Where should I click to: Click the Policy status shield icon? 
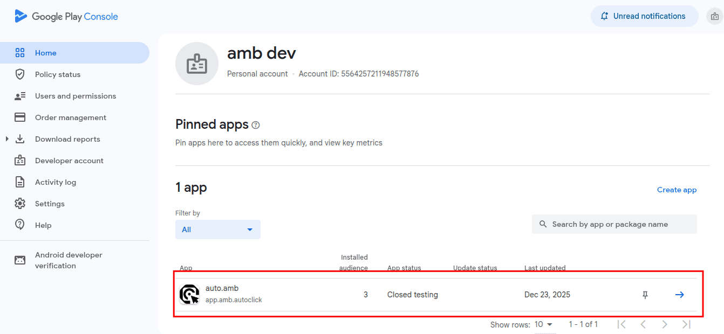tap(20, 74)
